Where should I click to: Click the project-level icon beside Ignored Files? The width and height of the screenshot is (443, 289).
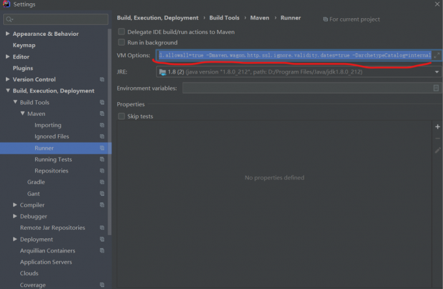[x=102, y=136]
